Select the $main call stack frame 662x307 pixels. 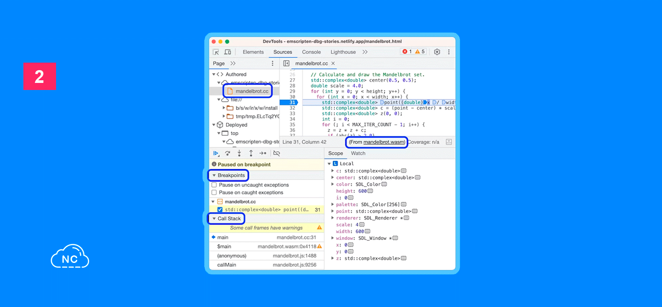[x=267, y=247]
